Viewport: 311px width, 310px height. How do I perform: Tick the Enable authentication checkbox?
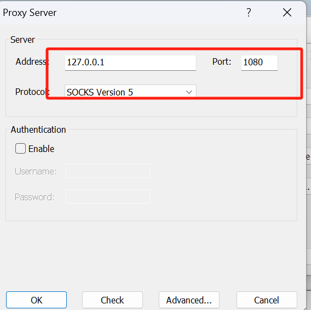pos(20,149)
